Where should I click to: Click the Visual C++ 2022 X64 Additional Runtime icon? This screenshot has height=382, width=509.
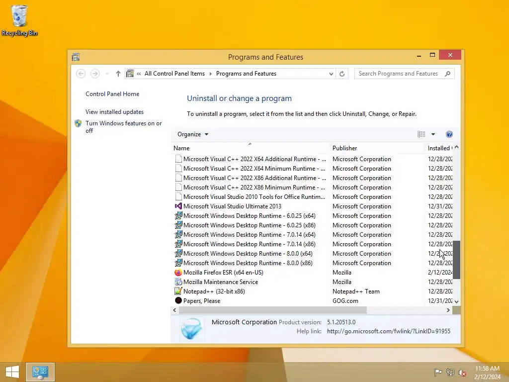pyautogui.click(x=178, y=159)
